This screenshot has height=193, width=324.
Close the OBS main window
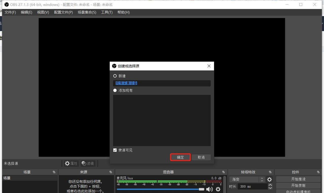click(315, 5)
